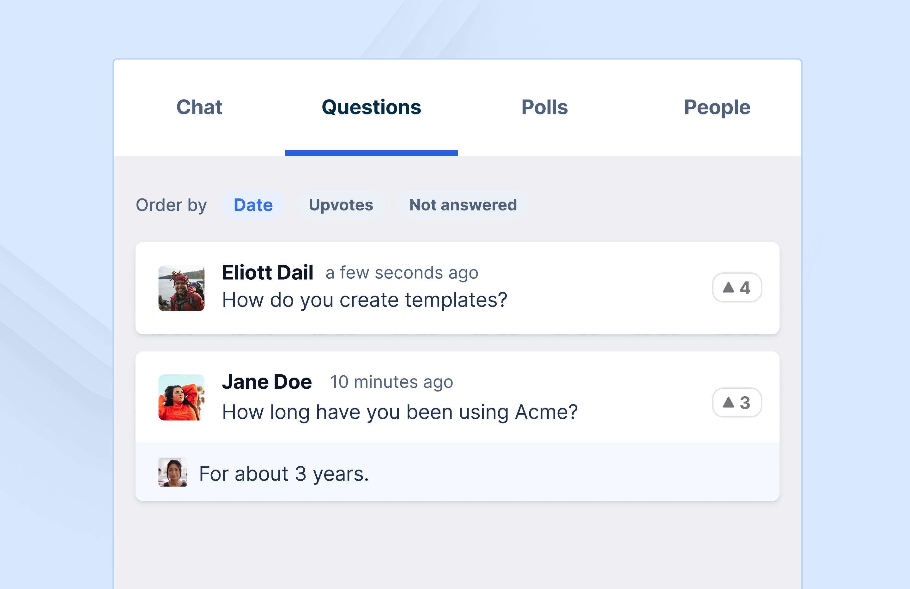Sort questions by Date
Screen dimensions: 910x589
(253, 205)
